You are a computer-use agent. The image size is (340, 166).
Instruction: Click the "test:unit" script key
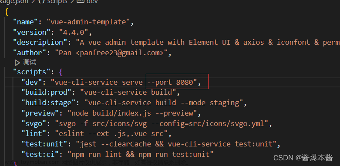(45, 144)
